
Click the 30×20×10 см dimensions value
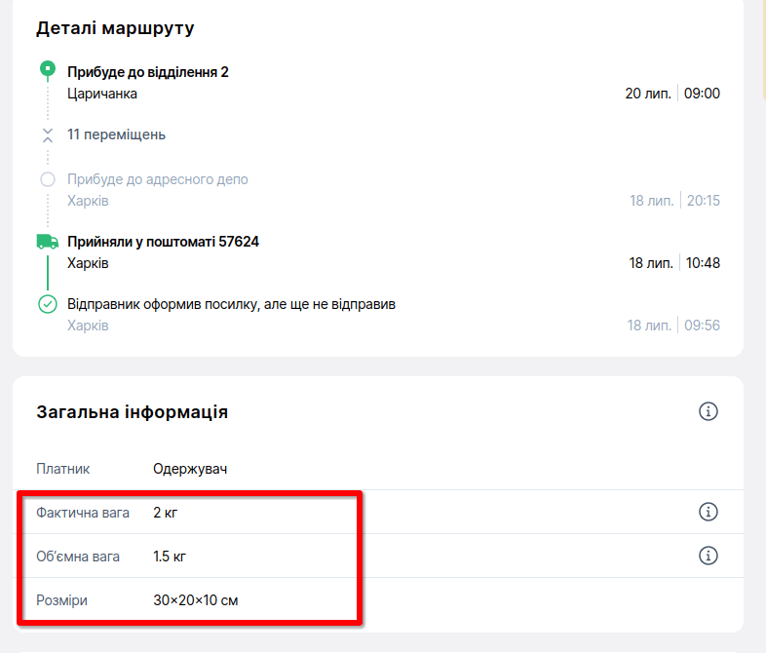tap(196, 600)
